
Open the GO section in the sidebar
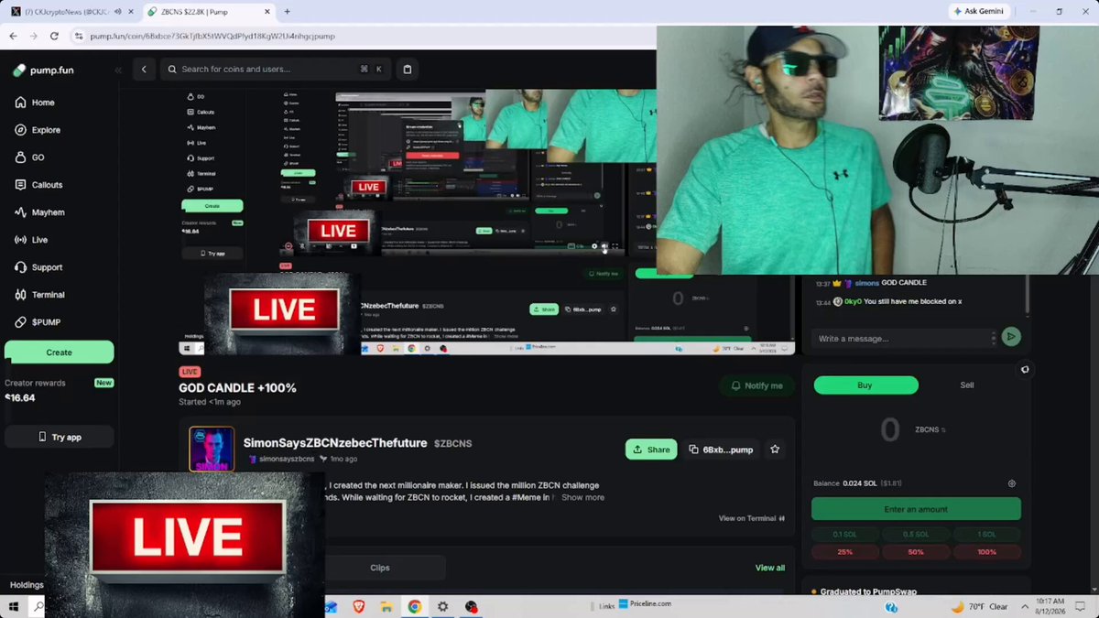(29, 157)
